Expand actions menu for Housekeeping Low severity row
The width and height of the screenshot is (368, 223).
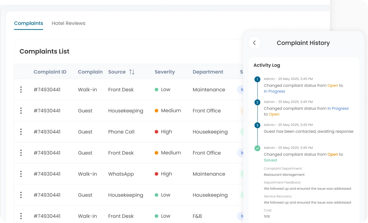(x=21, y=195)
